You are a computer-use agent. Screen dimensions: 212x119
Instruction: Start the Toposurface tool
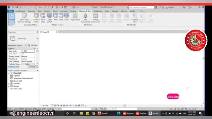[75, 17]
